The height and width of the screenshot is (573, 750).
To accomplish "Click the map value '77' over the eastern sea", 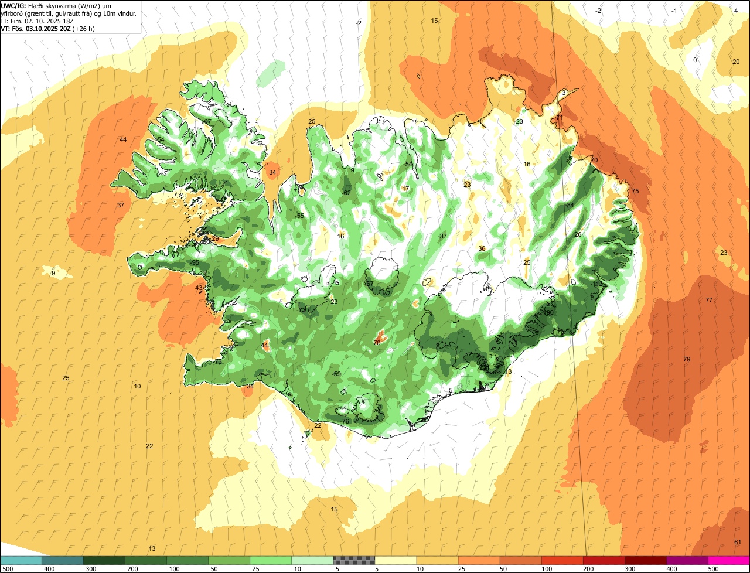I will click(x=709, y=300).
